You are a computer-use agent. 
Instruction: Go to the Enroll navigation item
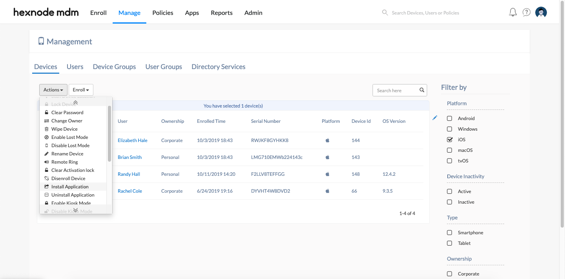coord(98,13)
